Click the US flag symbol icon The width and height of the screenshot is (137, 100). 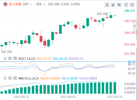click(6, 4)
